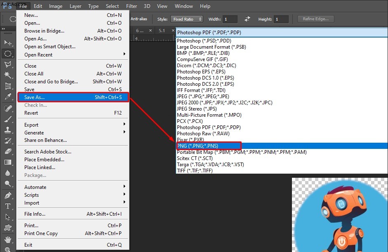Switch to the '5.1' document tab
The width and height of the screenshot is (388, 252).
point(162,31)
